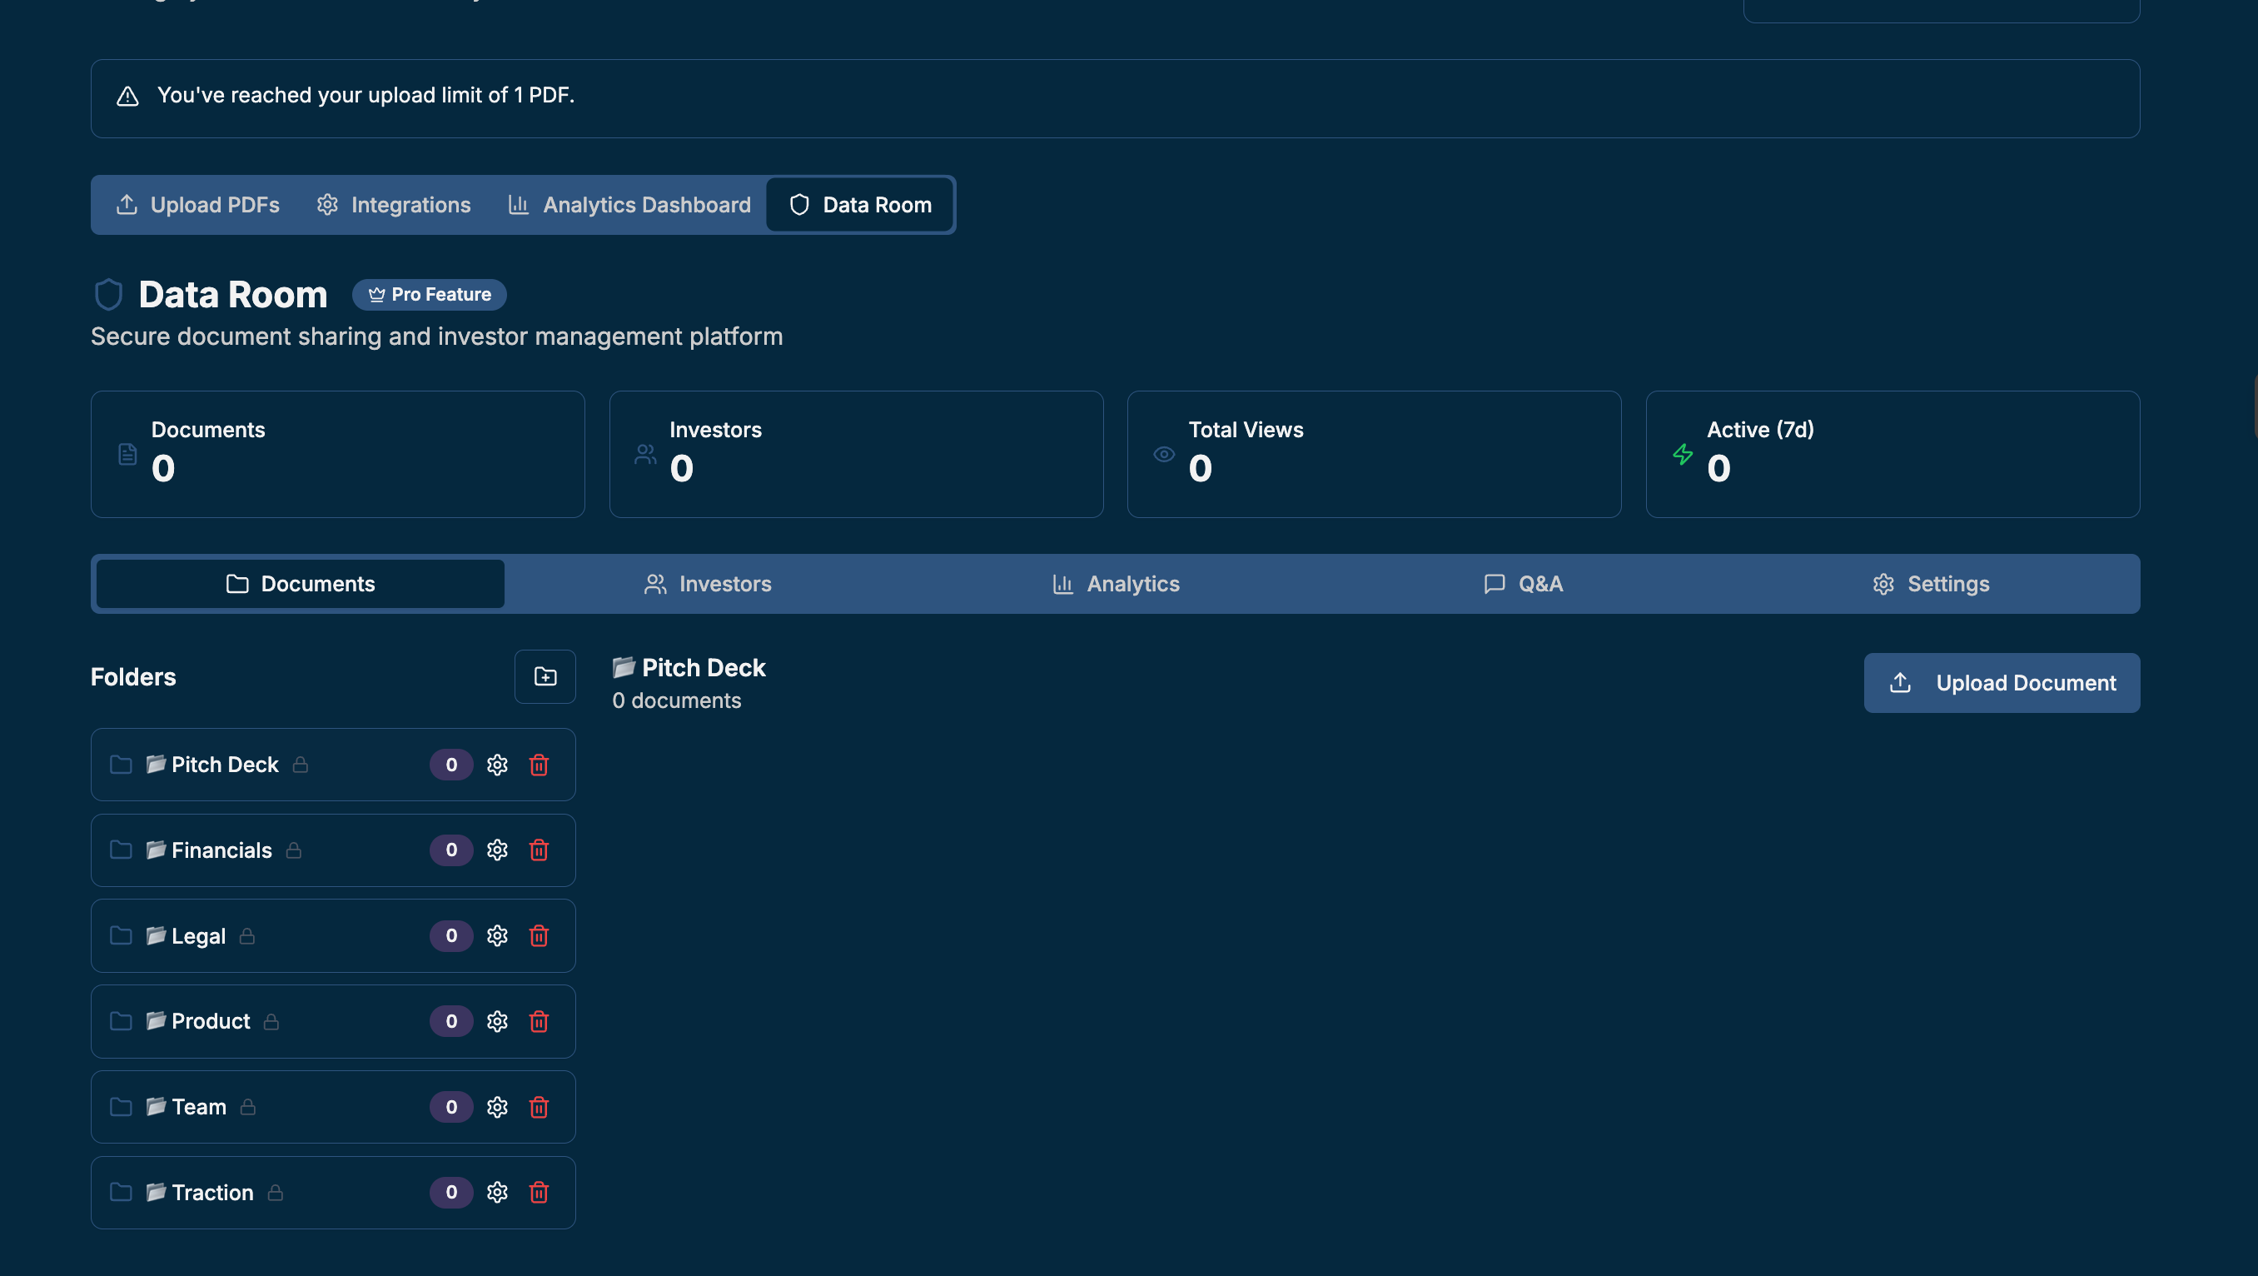The image size is (2258, 1276).
Task: Open settings gear for the Pitch Deck folder
Action: click(497, 764)
